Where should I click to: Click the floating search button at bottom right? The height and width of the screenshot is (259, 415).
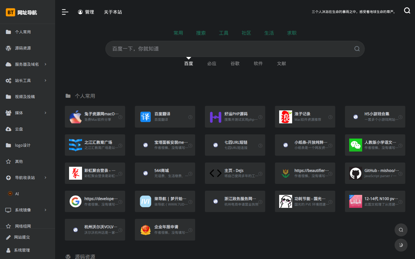click(401, 230)
